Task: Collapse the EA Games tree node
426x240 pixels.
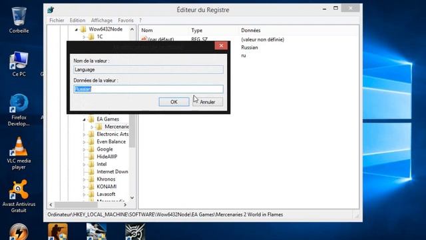Action: point(84,119)
